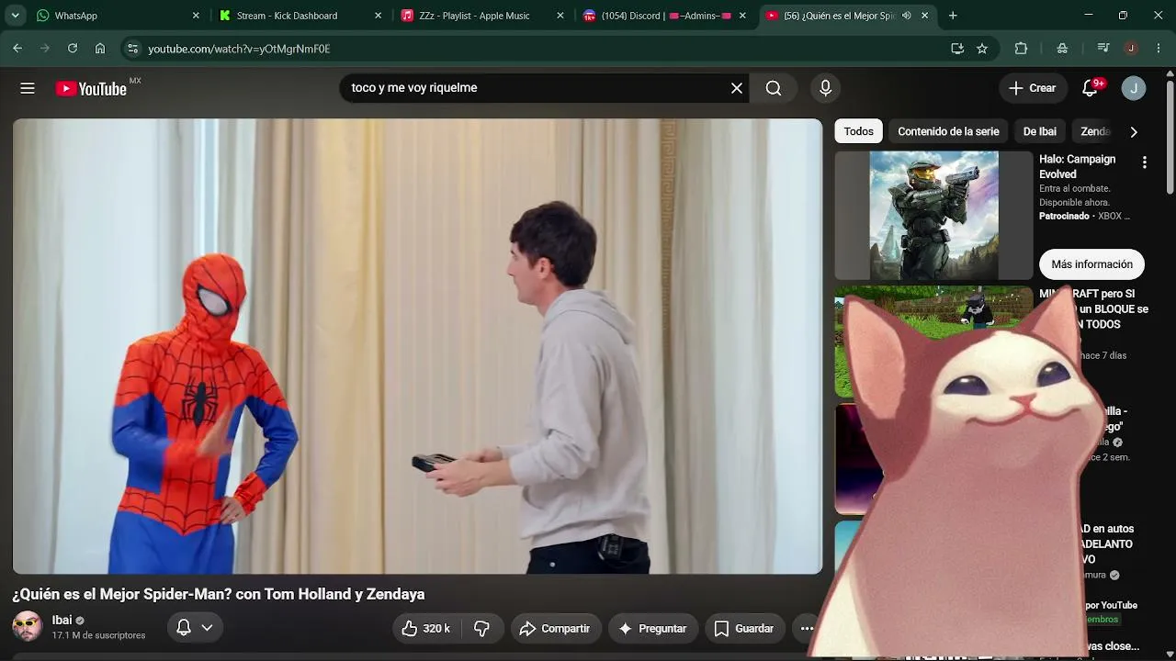
Task: Close the Kick Dashboard tab
Action: 378,16
